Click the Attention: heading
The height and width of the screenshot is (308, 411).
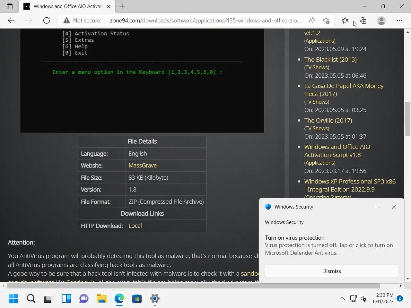(x=21, y=243)
